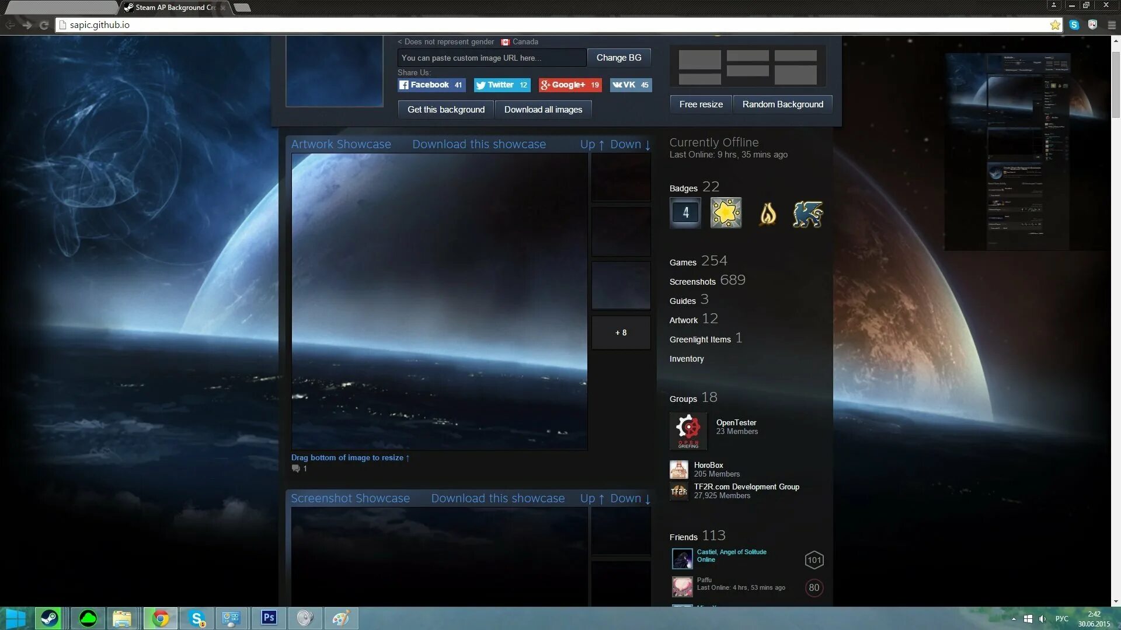Bookmark page with the star icon
This screenshot has height=630, width=1121.
click(1055, 25)
